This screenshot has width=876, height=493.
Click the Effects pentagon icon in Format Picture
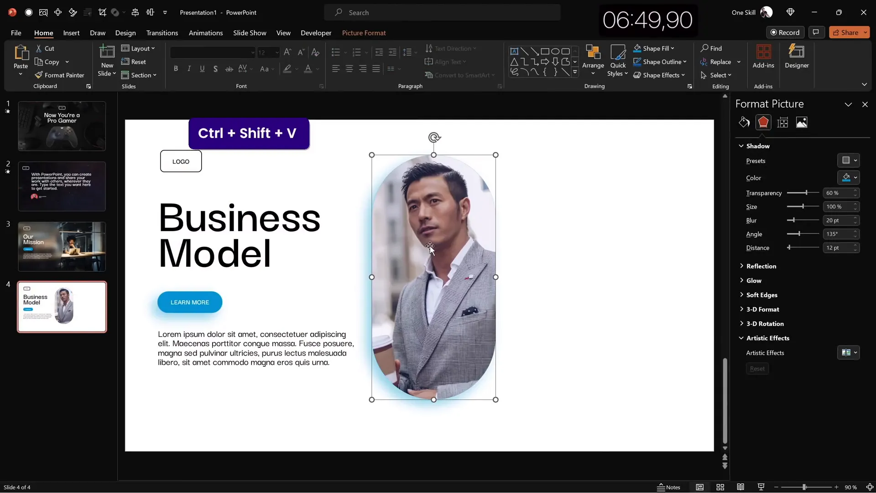[x=763, y=122]
